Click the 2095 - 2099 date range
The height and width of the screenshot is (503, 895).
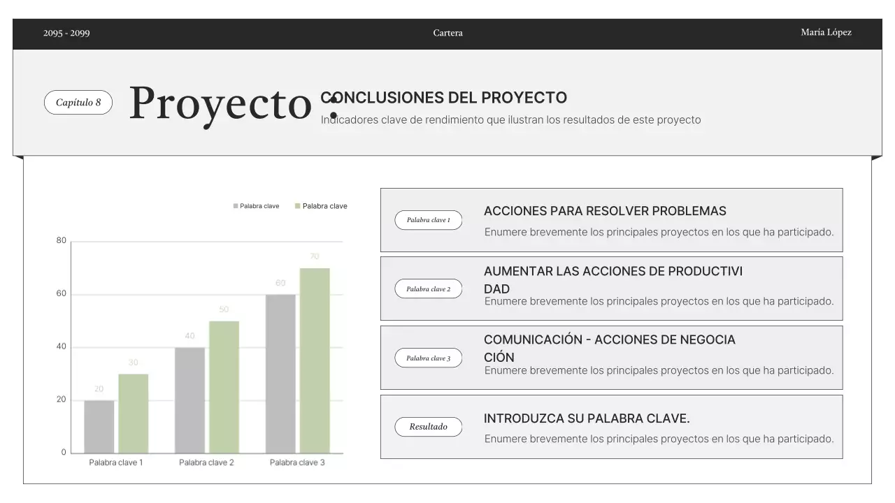[x=66, y=32]
